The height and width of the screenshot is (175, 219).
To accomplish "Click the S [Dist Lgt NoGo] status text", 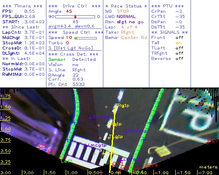I will tap(71, 48).
